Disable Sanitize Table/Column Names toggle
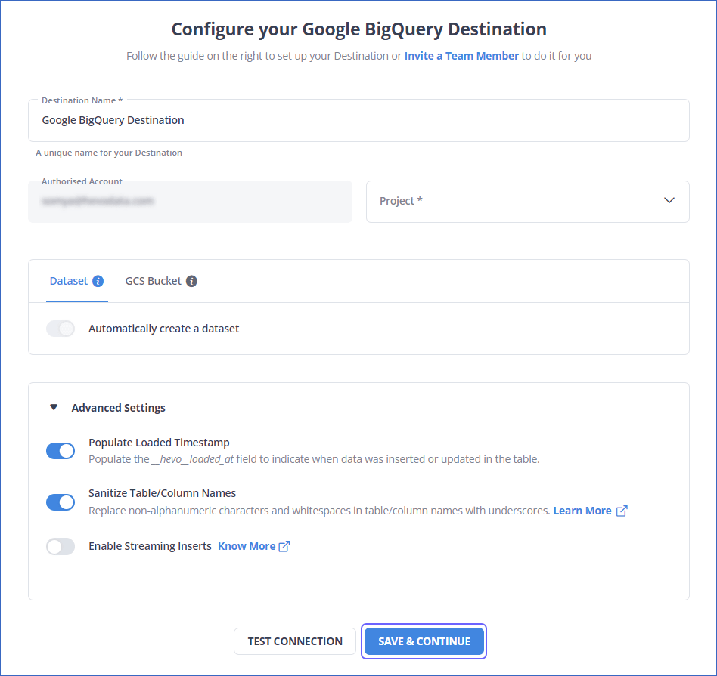 (x=61, y=502)
